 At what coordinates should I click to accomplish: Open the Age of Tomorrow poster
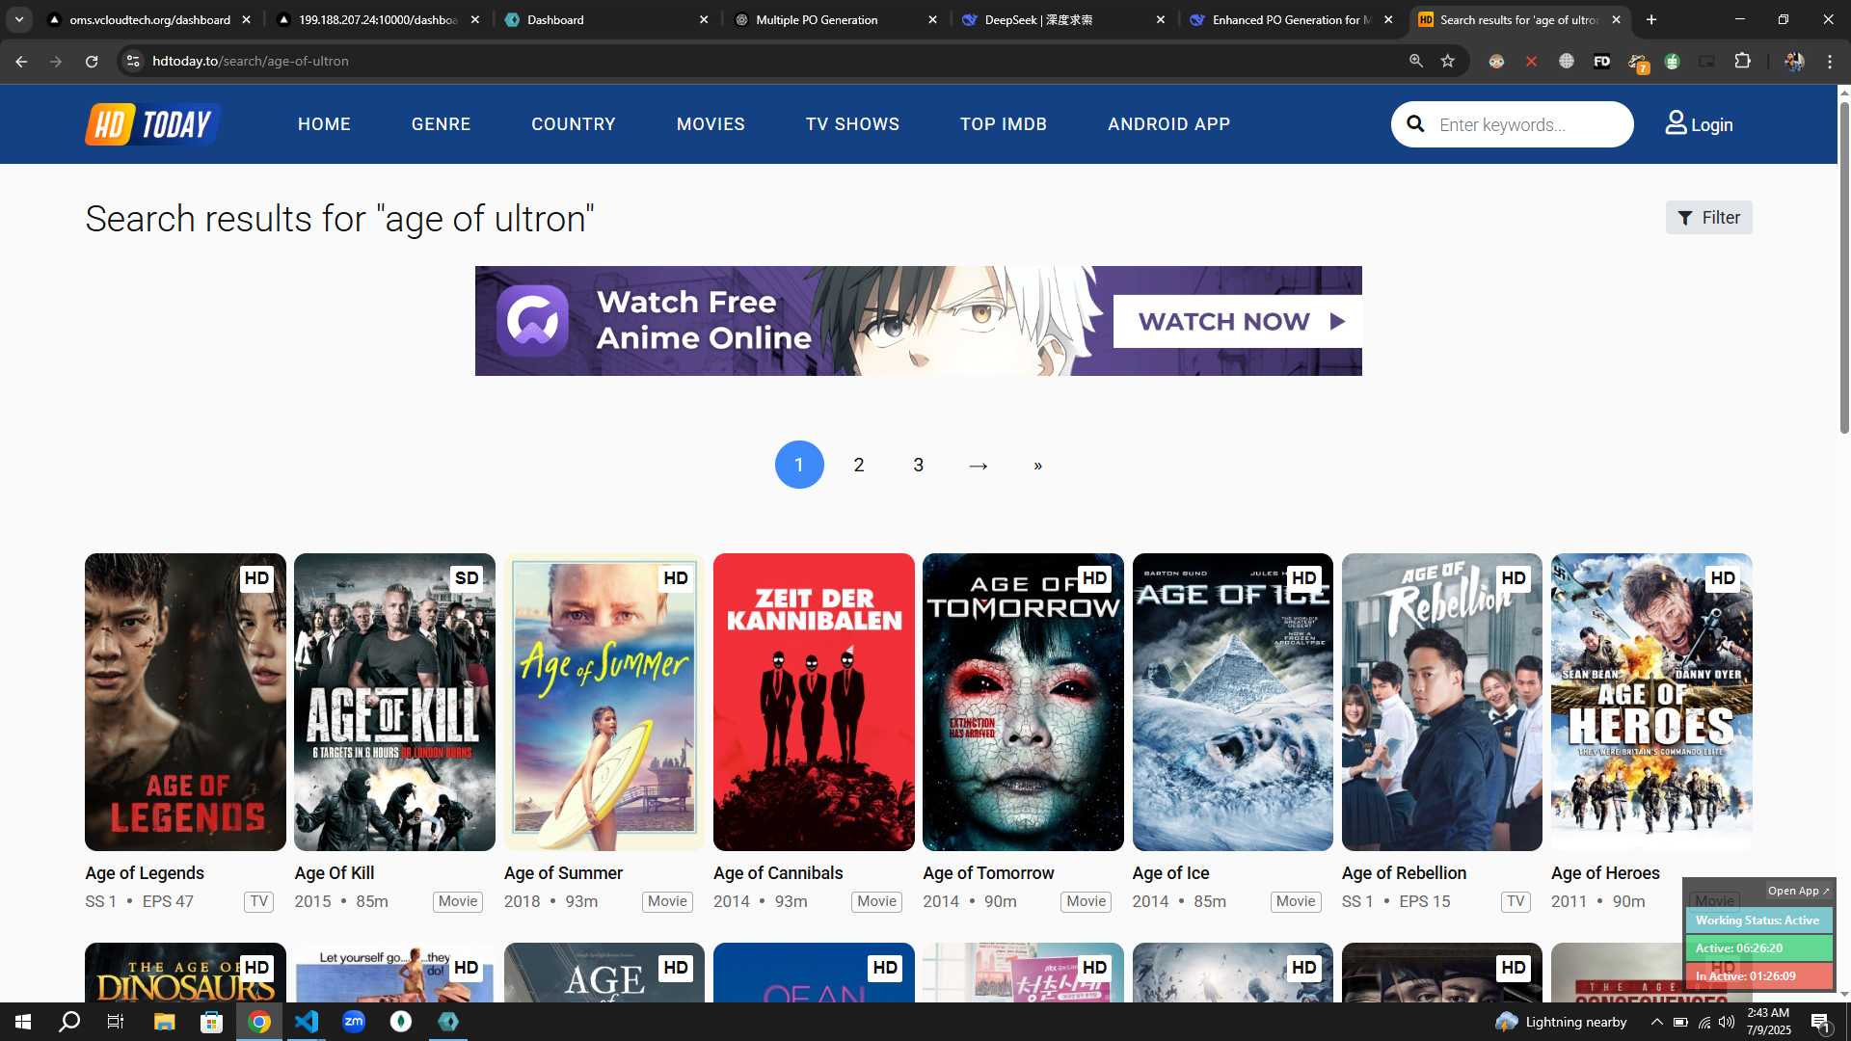coord(1023,702)
